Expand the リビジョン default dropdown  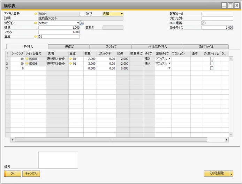pyautogui.click(x=78, y=23)
